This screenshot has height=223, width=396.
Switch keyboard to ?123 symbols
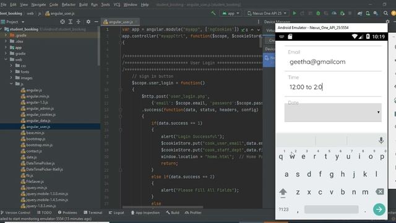[283, 209]
